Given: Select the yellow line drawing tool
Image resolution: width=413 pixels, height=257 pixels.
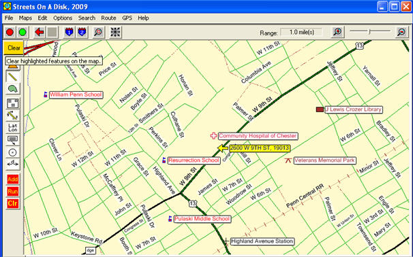Looking at the screenshot, I should click(13, 76).
